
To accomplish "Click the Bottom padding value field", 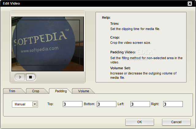I will 107,104.
